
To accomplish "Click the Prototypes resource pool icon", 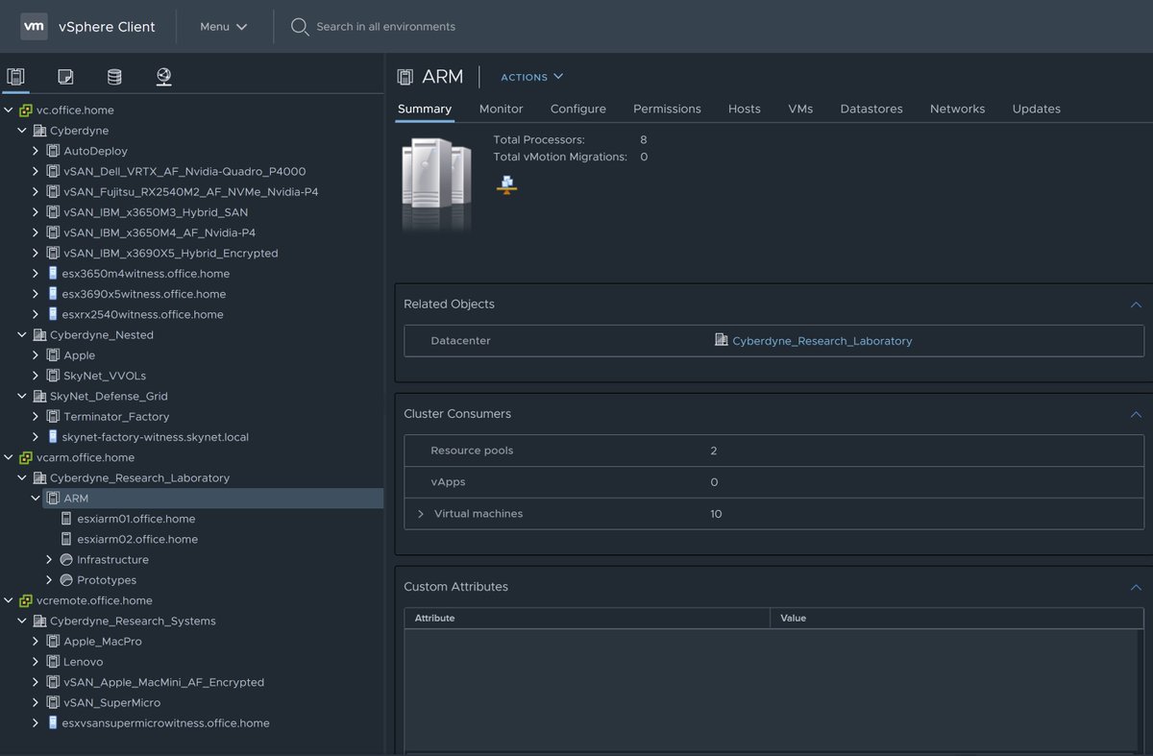I will 66,580.
